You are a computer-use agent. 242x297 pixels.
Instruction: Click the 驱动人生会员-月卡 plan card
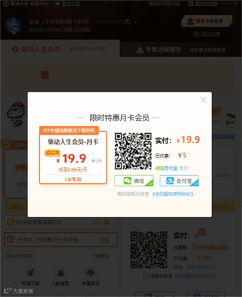tap(73, 156)
